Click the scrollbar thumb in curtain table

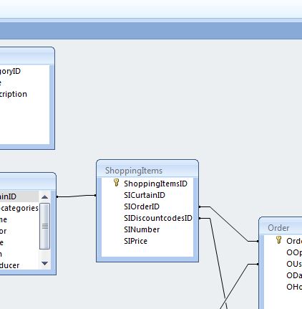point(44,226)
